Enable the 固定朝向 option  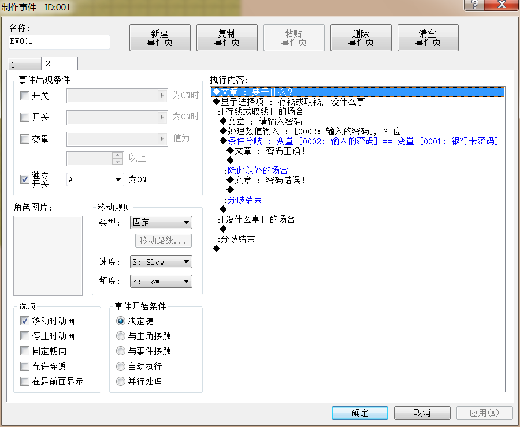point(25,350)
